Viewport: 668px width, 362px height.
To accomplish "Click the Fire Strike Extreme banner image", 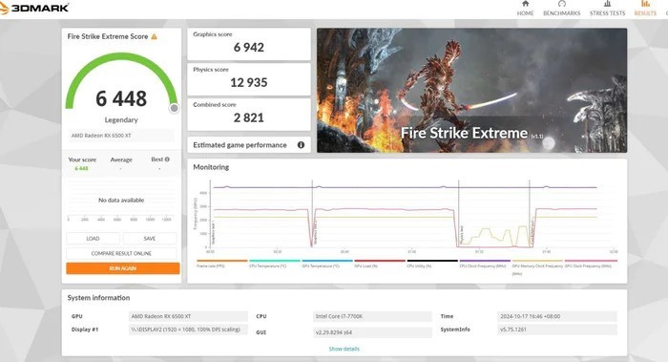I will [472, 91].
